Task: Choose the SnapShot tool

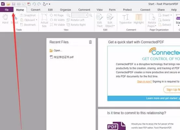Action: coord(28,15)
